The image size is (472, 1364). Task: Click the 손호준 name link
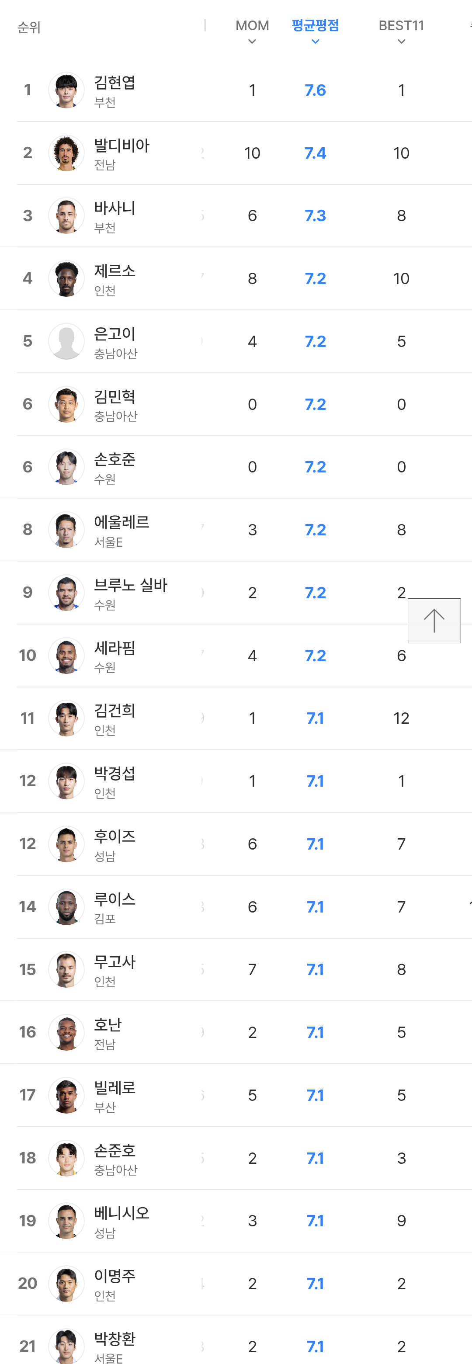tap(115, 459)
